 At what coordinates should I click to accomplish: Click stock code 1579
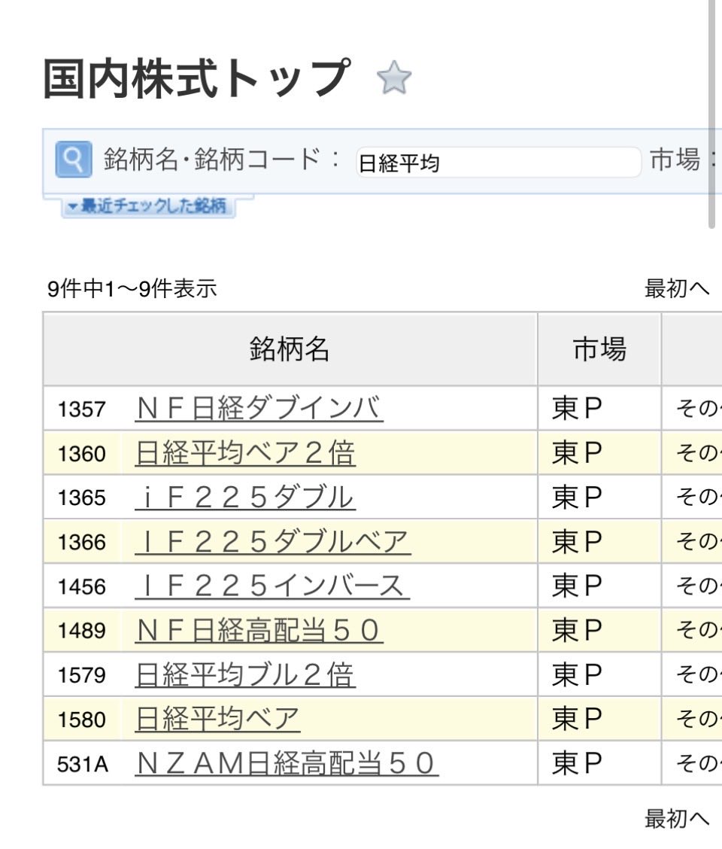(82, 676)
